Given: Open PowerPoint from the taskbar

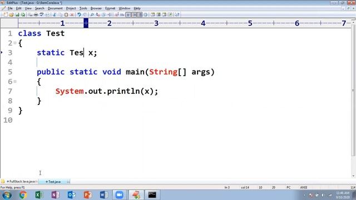Looking at the screenshot, I should 88,195.
